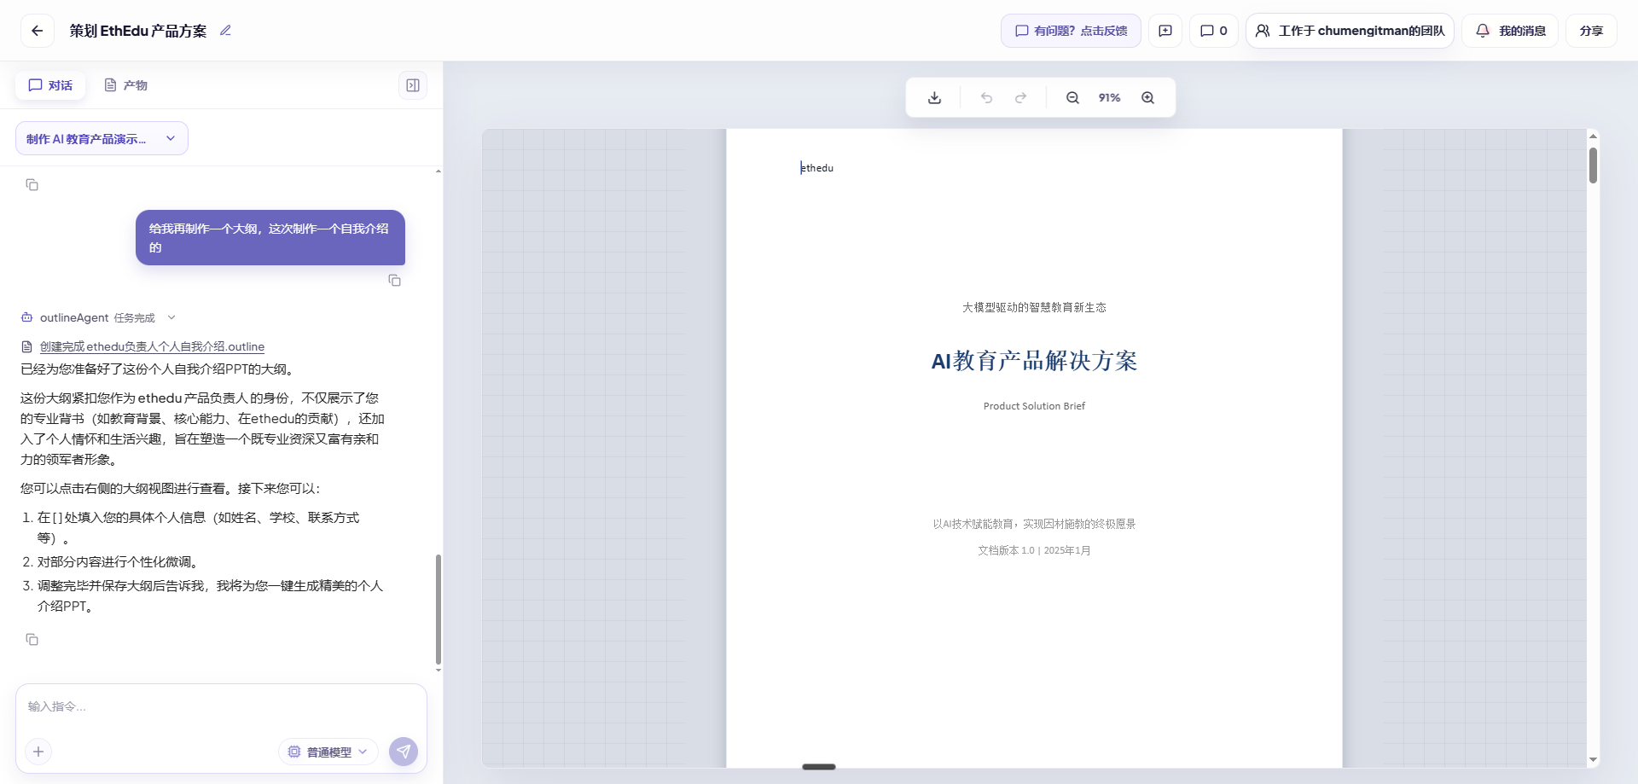
Task: Open the 有问题？点击反馈 feedback button
Action: click(1071, 31)
